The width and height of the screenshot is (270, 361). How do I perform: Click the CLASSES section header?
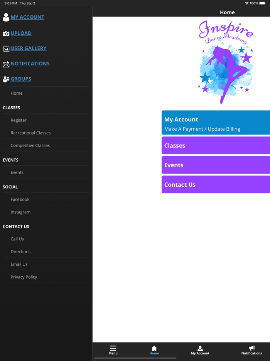[11, 107]
